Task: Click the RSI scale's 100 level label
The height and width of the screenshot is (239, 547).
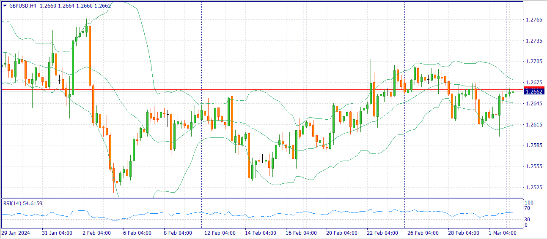Action: click(x=528, y=203)
